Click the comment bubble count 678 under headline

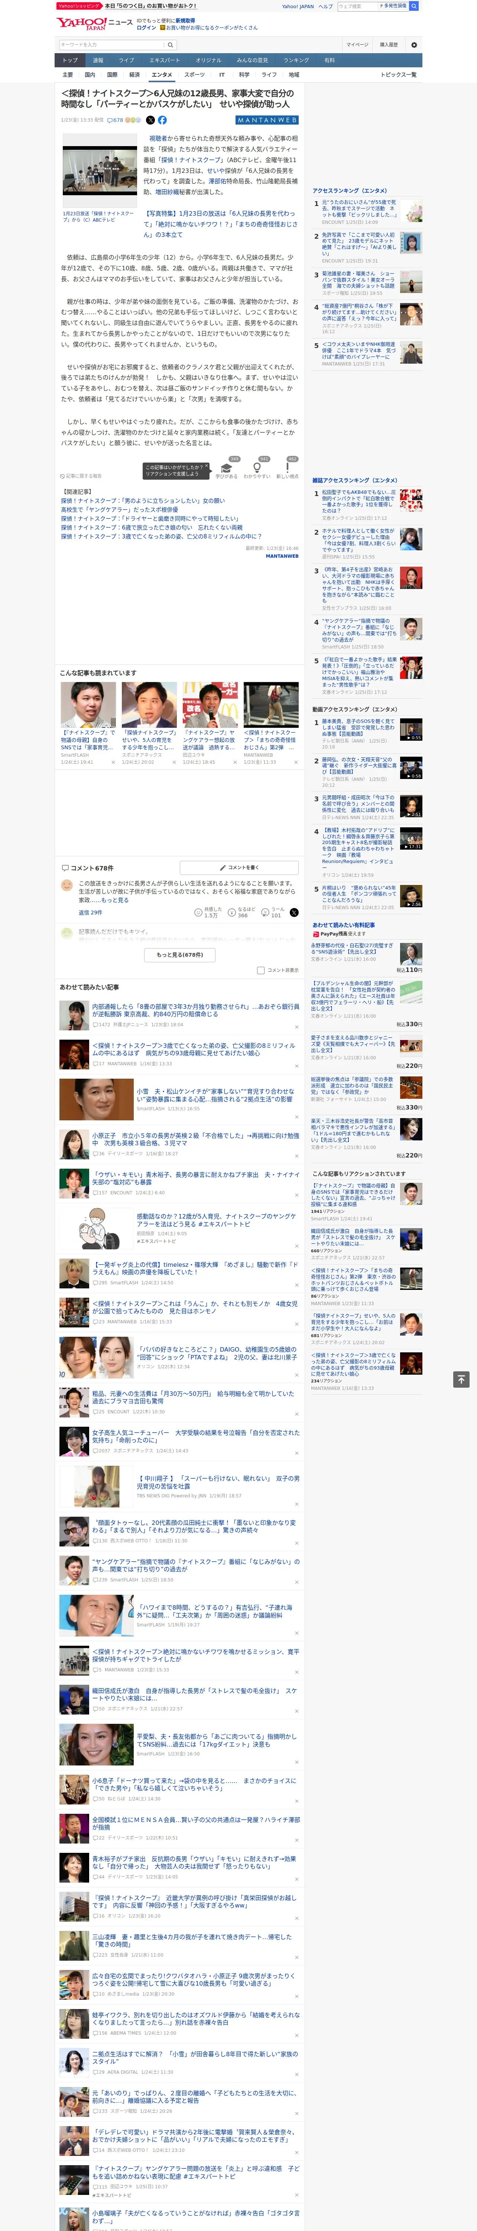(115, 120)
